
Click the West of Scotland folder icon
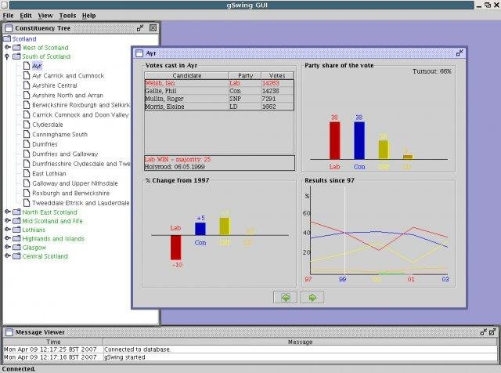[x=16, y=47]
